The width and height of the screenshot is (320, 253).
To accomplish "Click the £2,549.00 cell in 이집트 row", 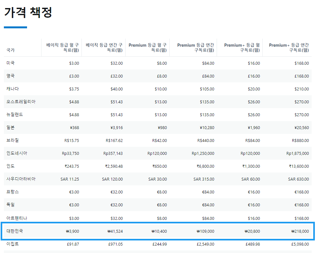I will tap(205, 244).
